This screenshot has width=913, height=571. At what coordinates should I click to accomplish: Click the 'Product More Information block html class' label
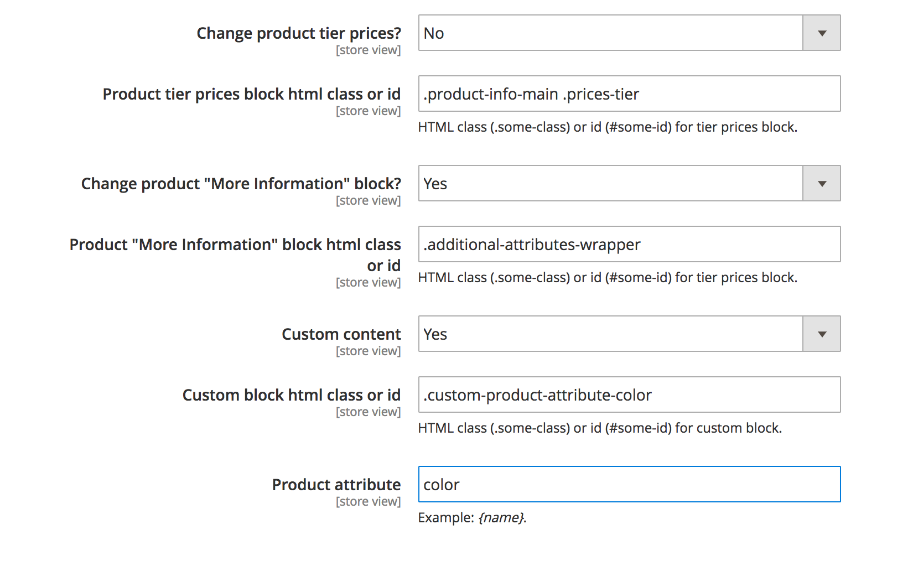click(x=235, y=245)
